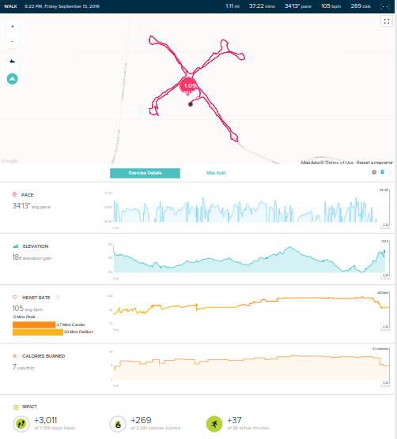Image resolution: width=397 pixels, height=439 pixels.
Task: Click the 17 Mins Cardio label
Action: coord(70,325)
